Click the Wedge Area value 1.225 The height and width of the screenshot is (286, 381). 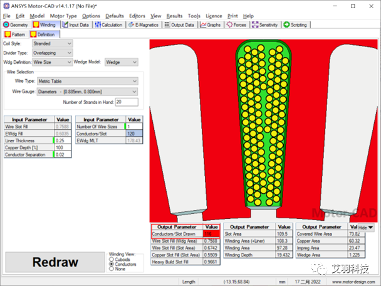point(356,255)
